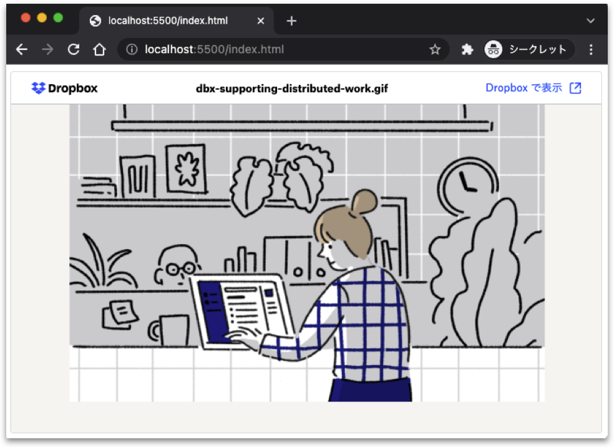Click the yellow minimize window button
Screen dimensions: 614x447
(42, 17)
